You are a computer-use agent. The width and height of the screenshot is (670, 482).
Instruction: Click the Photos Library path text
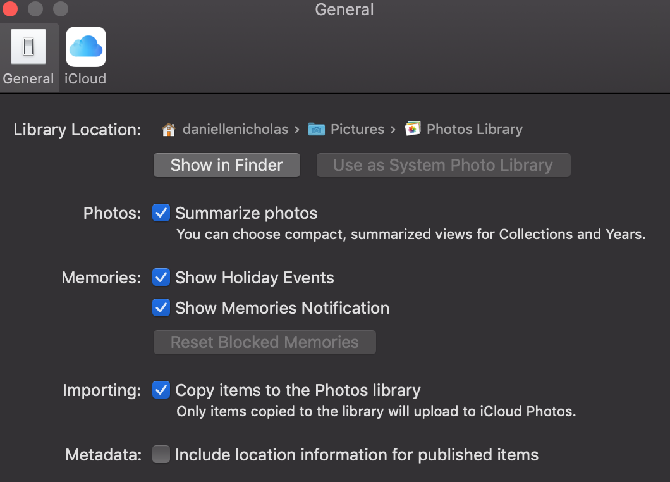474,130
